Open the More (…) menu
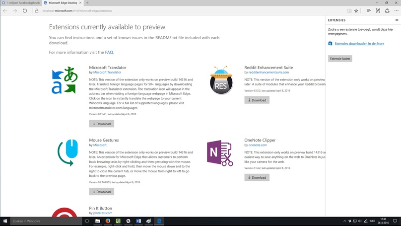The height and width of the screenshot is (226, 401). click(396, 11)
